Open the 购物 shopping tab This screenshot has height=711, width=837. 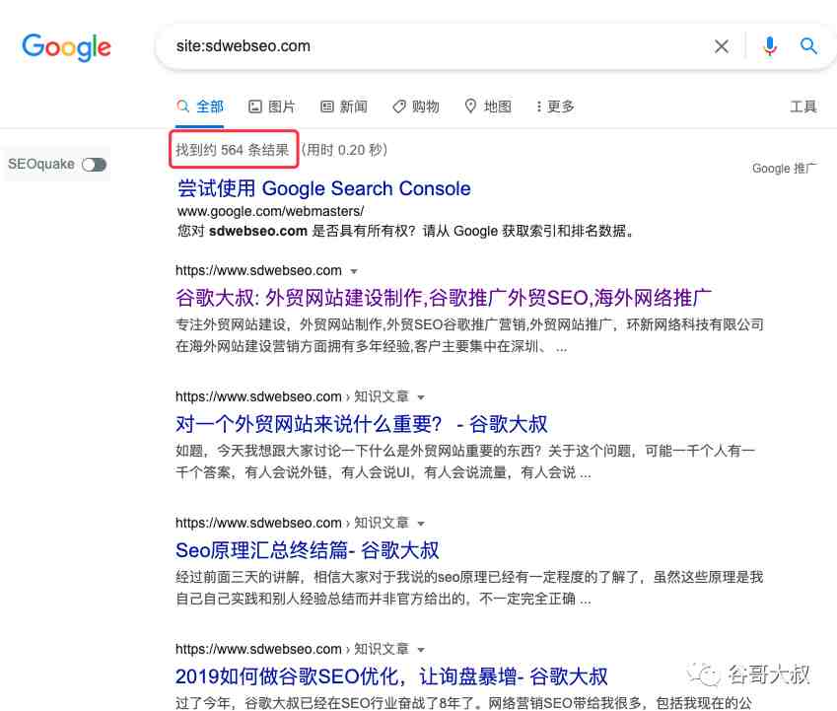416,107
